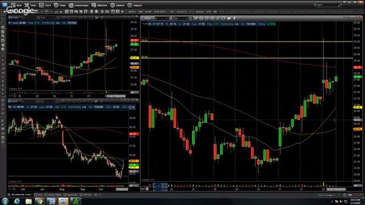
Task: Click the 29 date label on right chart axis
Action: (x=237, y=189)
